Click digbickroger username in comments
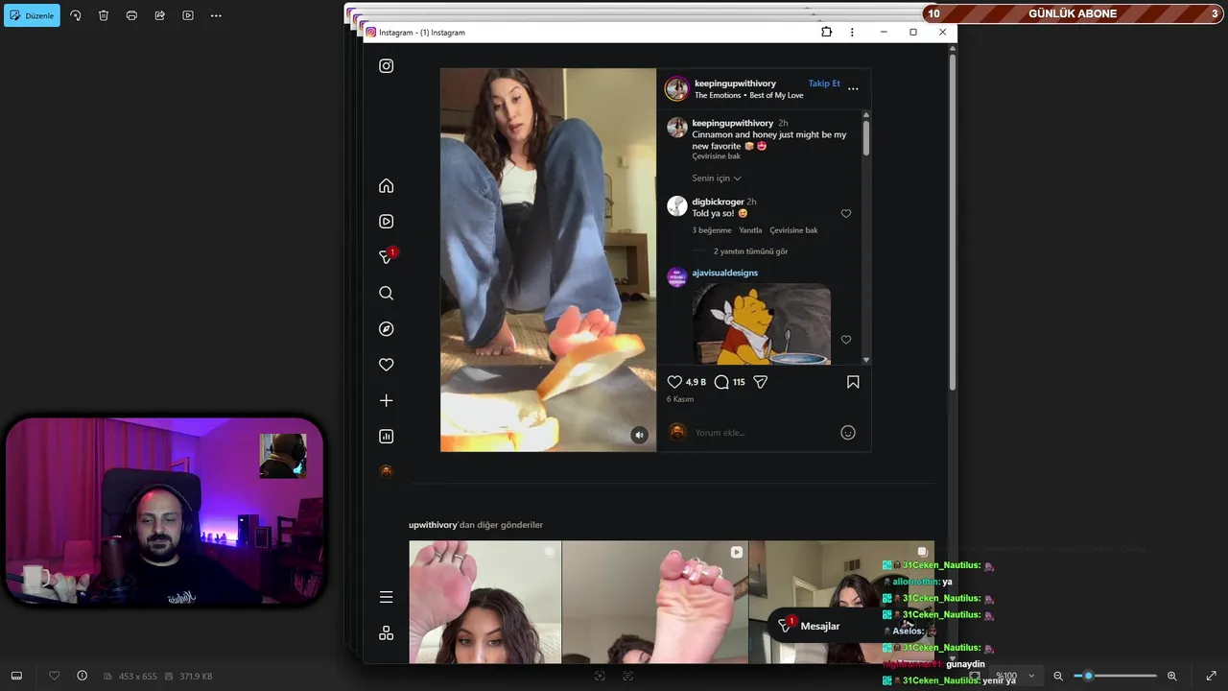Screen dimensions: 1228x691 [x=718, y=202]
